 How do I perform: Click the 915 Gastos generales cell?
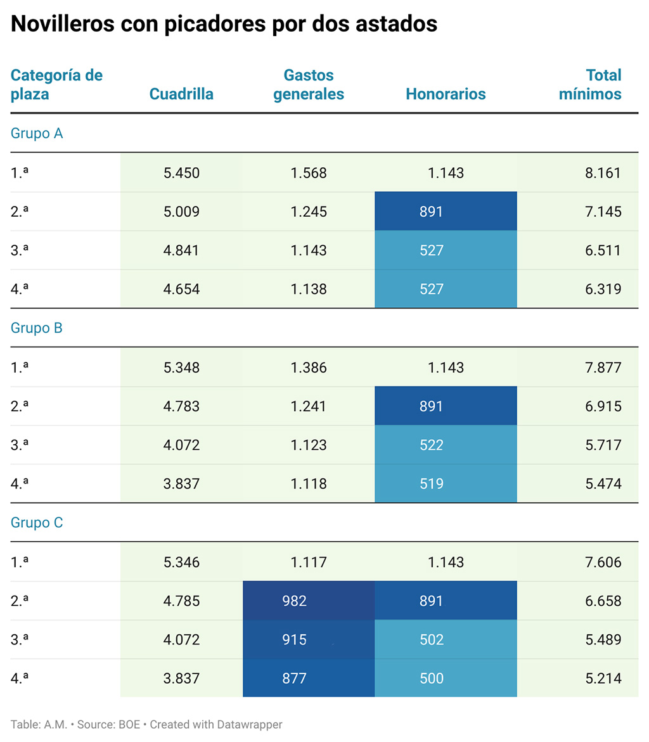click(x=295, y=639)
